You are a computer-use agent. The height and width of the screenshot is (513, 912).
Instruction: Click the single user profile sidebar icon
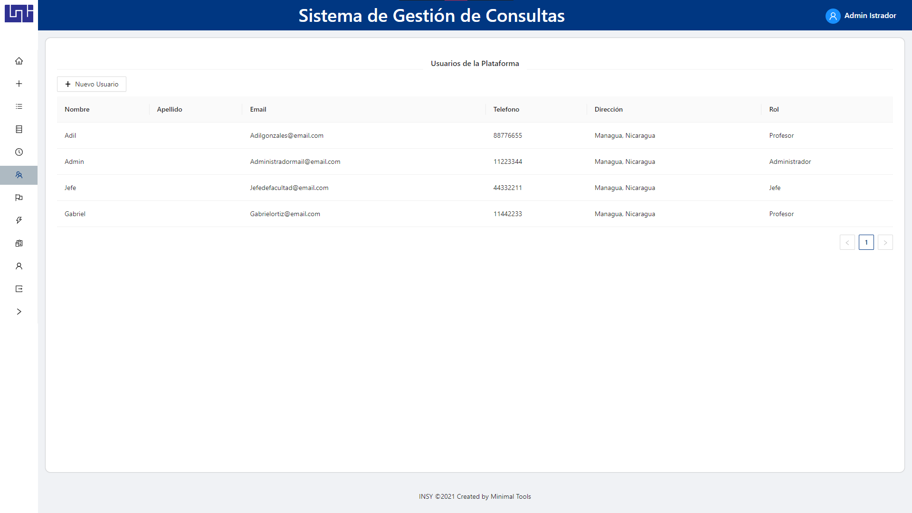pyautogui.click(x=19, y=266)
